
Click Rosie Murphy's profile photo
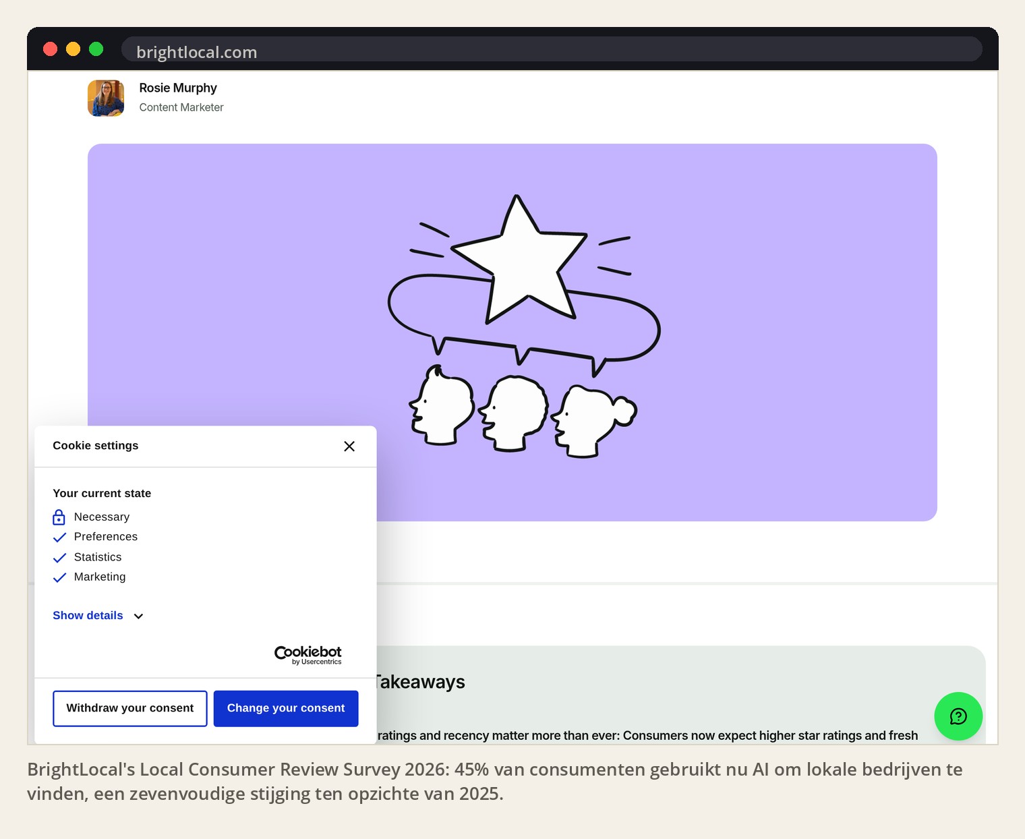(x=106, y=98)
